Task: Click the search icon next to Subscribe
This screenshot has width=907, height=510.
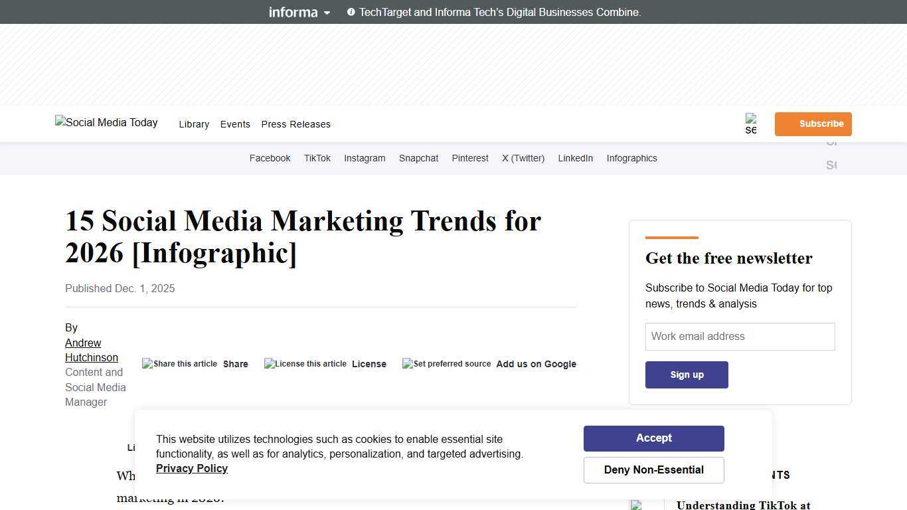Action: pos(751,123)
